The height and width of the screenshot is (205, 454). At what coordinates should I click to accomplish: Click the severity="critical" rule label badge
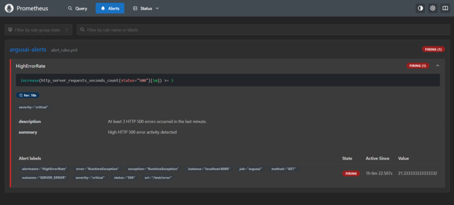pos(33,107)
